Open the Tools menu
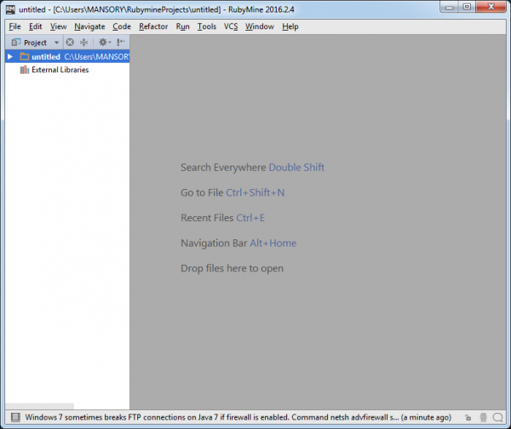Image resolution: width=511 pixels, height=429 pixels. click(x=207, y=26)
